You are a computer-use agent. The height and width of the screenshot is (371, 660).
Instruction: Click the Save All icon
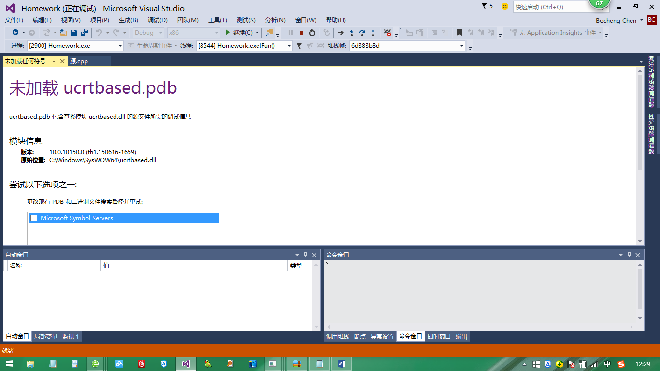click(84, 33)
